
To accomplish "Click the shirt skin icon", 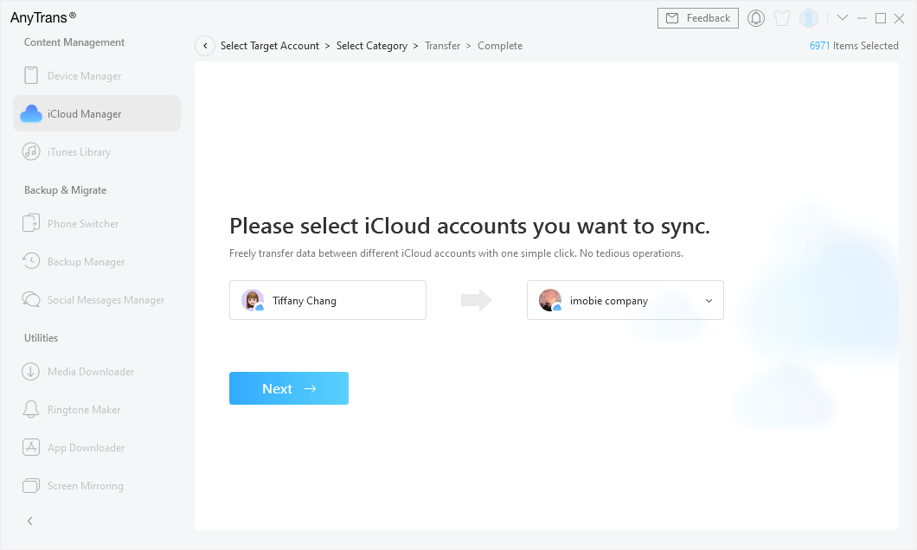I will coord(782,18).
